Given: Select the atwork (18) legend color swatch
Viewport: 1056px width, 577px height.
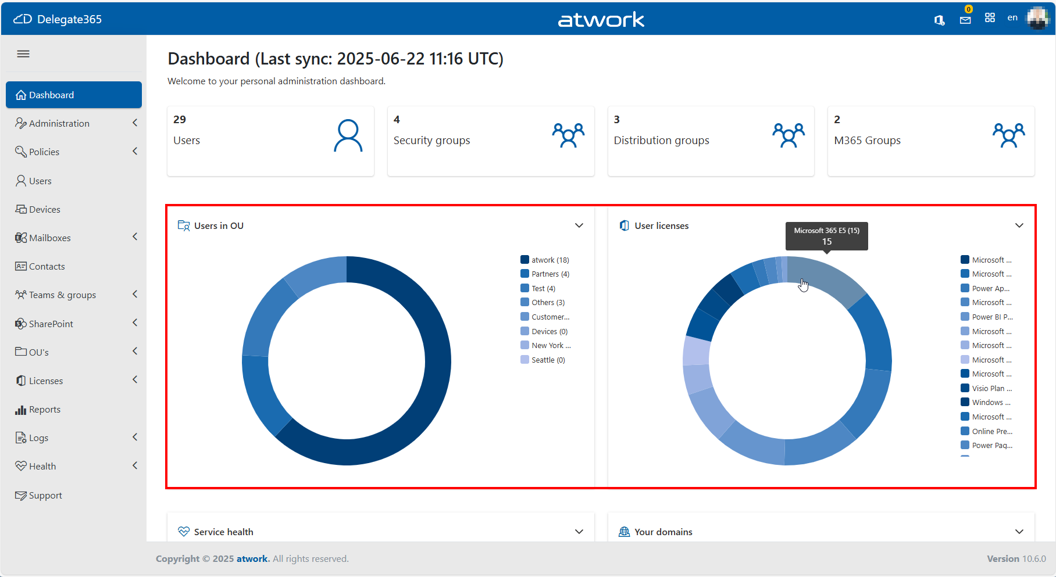Looking at the screenshot, I should pos(524,260).
